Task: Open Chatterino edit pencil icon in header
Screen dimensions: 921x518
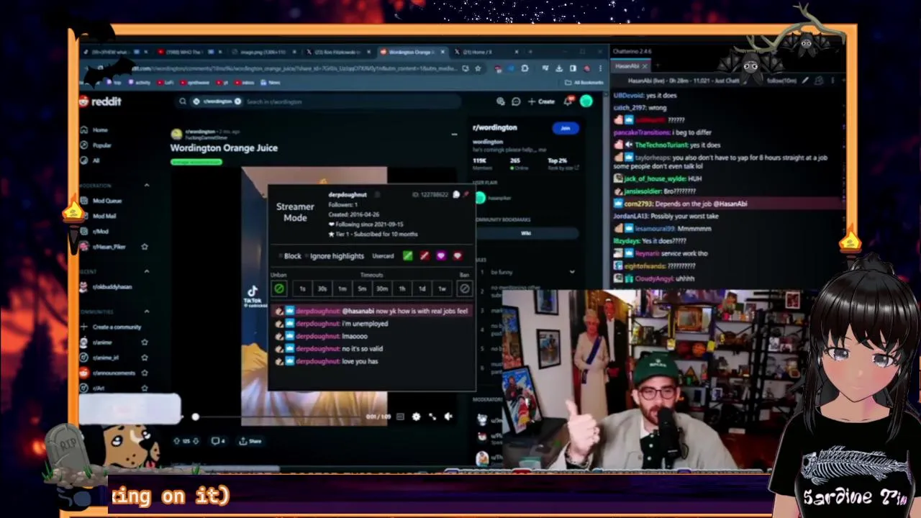Action: 805,81
